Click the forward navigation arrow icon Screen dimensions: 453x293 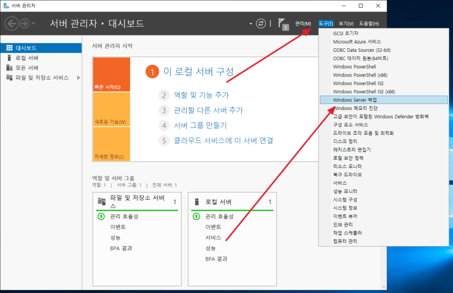click(24, 23)
